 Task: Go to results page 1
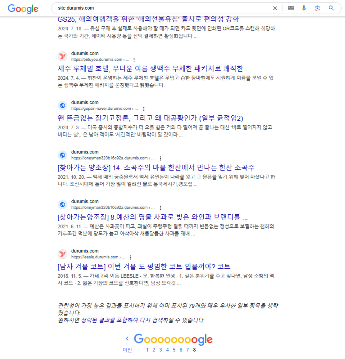[x=147, y=350]
